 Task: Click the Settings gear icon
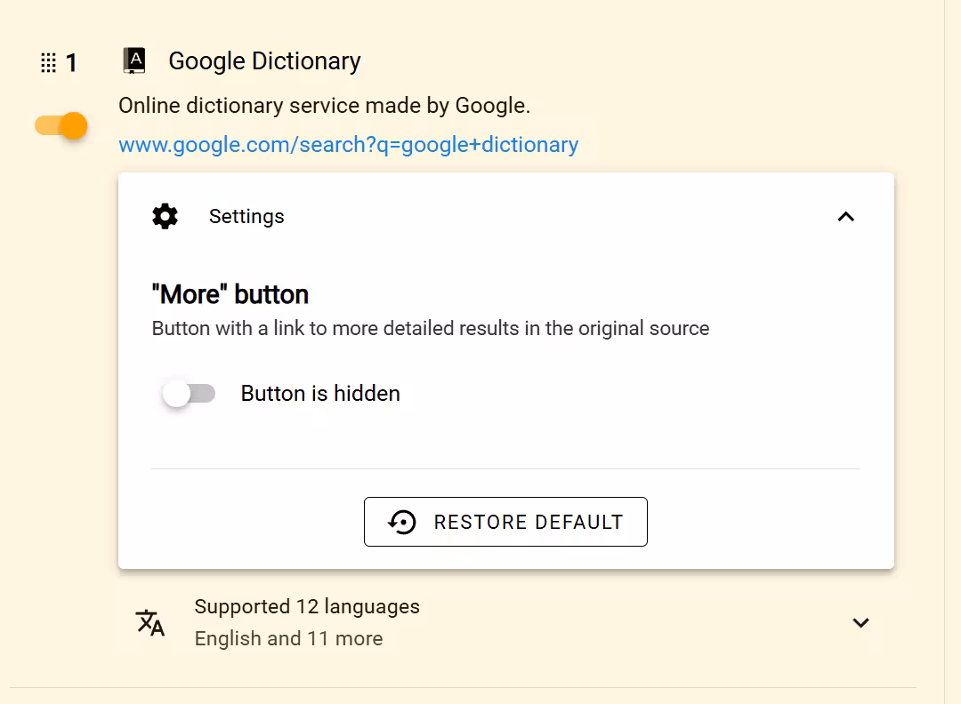165,217
